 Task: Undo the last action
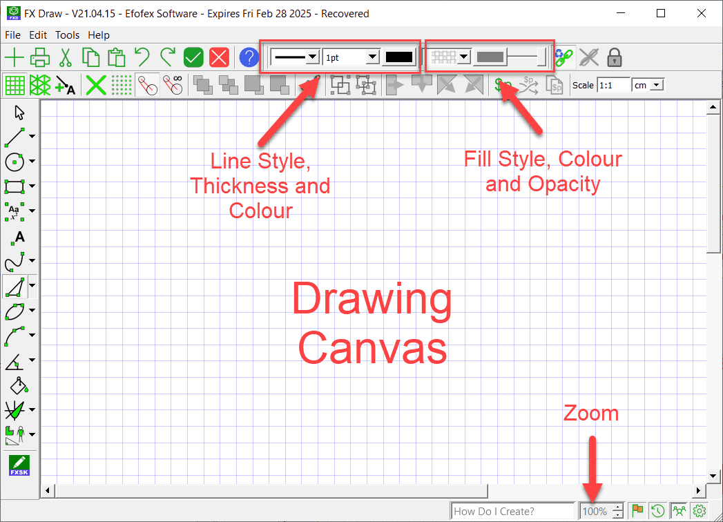(142, 57)
